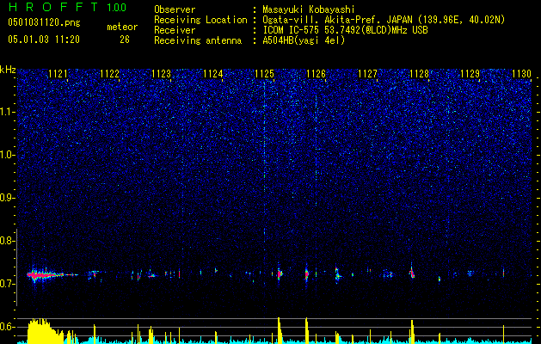
Task: Click the 0.7 kHz axis value
Action: (7, 284)
